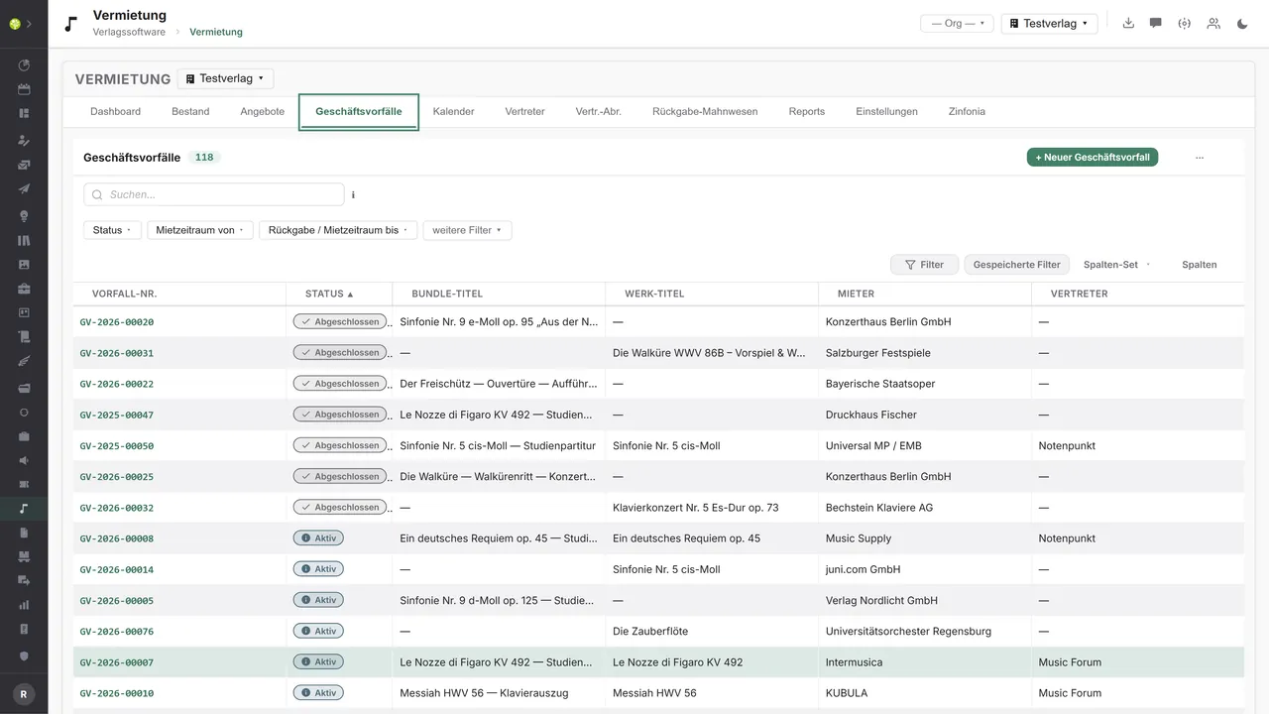Open the books library icon in sidebar
Image resolution: width=1269 pixels, height=714 pixels.
point(24,240)
